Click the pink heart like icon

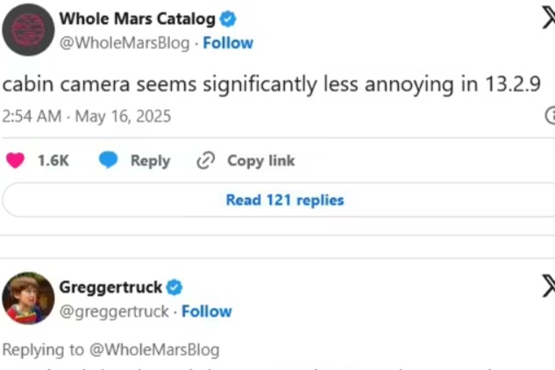click(15, 160)
